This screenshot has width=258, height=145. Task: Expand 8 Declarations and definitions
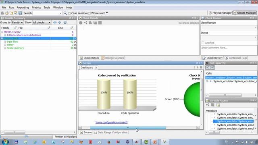pyautogui.click(x=5, y=35)
